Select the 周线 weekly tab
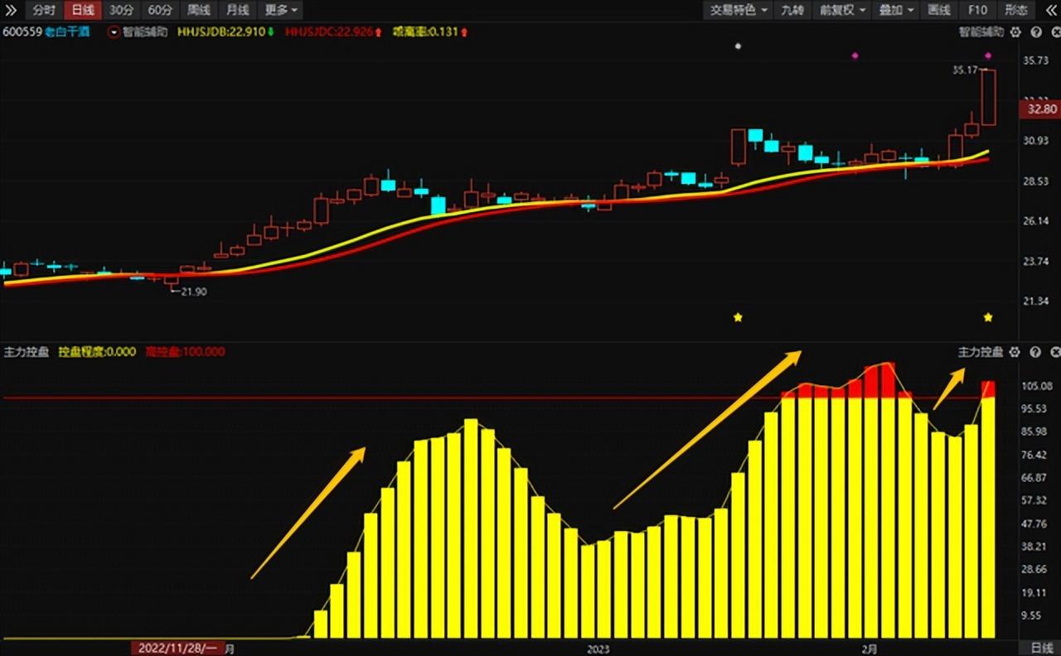The image size is (1061, 656). 198,10
